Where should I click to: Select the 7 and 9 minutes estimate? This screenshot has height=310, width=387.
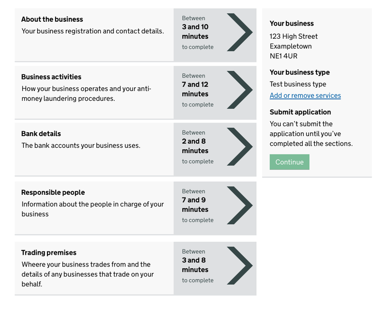[195, 204]
